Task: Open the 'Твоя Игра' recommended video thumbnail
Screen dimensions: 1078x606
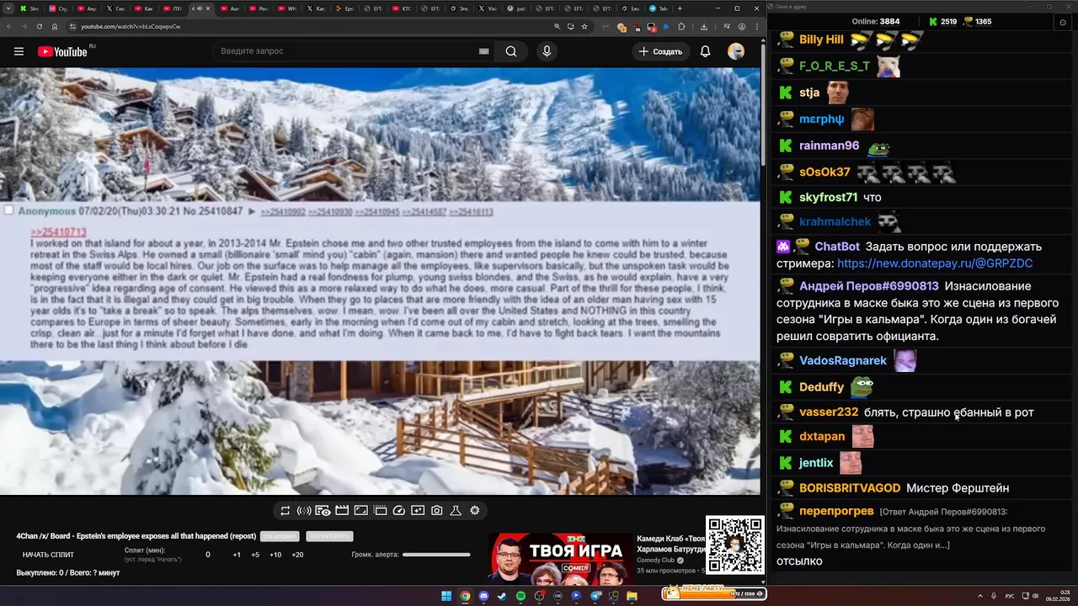Action: [560, 559]
